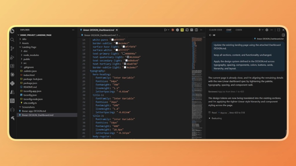
Task: Open the Run and Debug view icon
Action: click(x=12, y=57)
